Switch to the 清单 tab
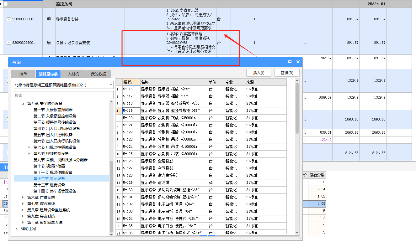The width and height of the screenshot is (416, 252). [23, 74]
